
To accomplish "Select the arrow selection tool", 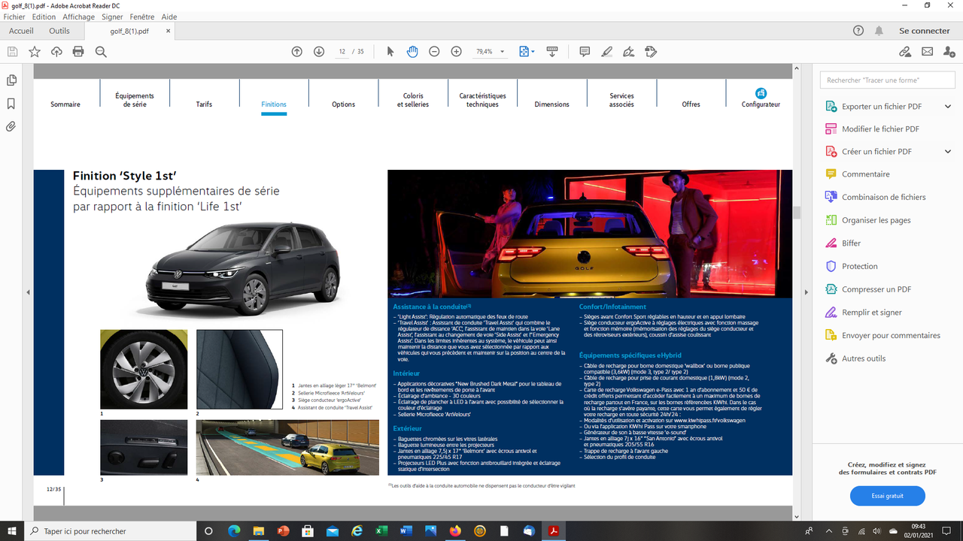I will pyautogui.click(x=390, y=52).
